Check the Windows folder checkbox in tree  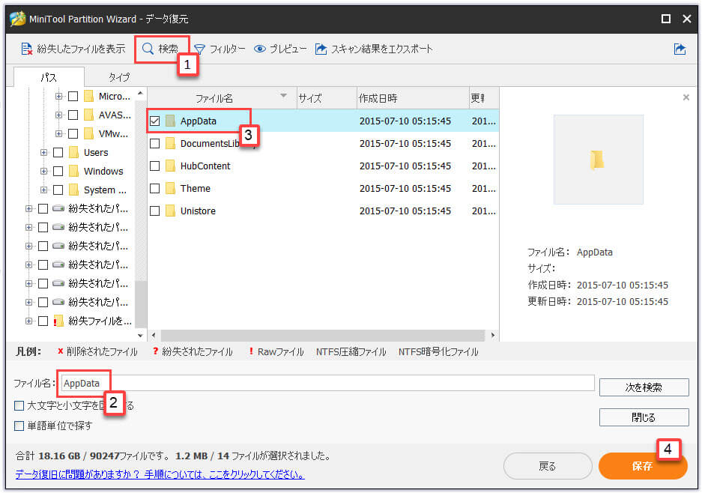tap(58, 171)
